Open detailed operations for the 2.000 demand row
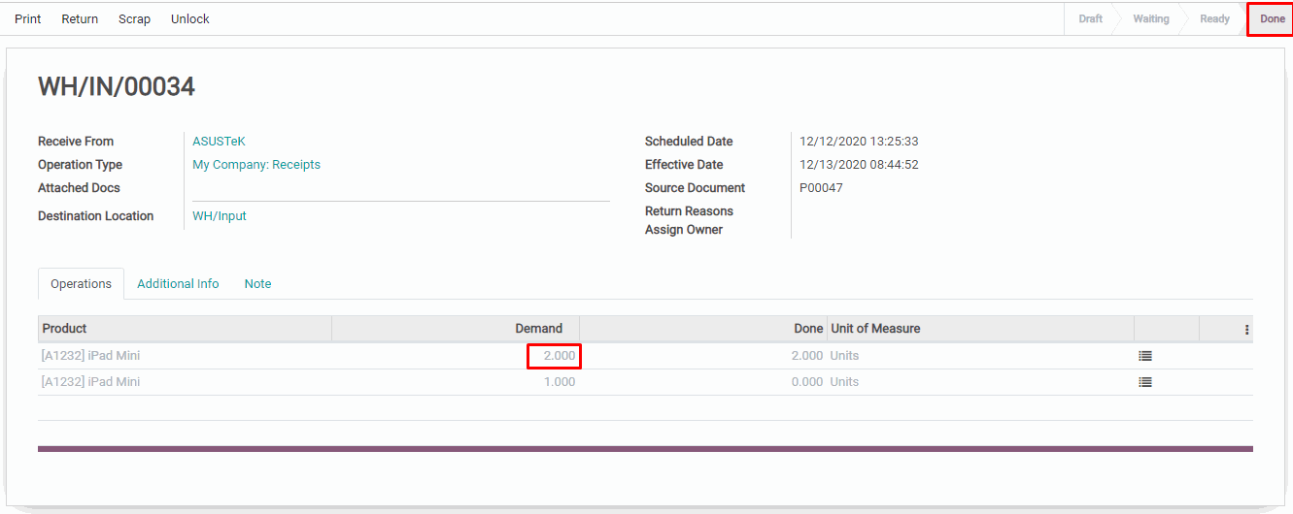 (x=1144, y=356)
